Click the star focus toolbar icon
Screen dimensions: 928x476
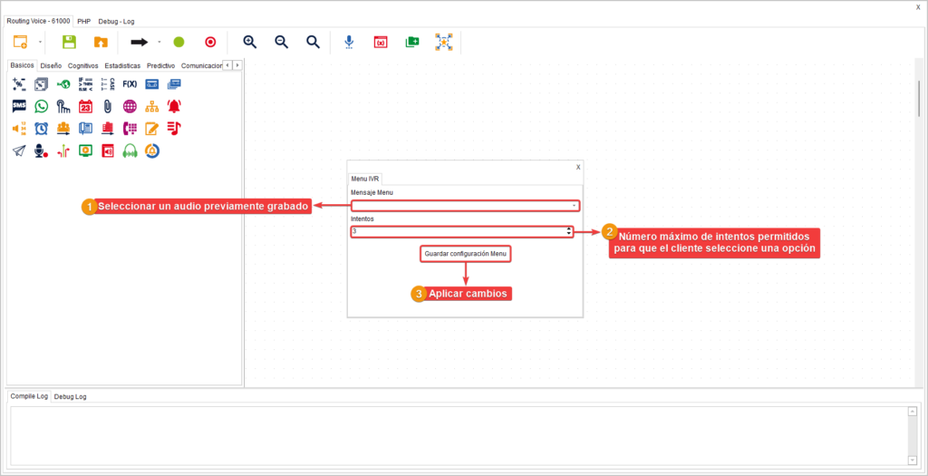[443, 42]
